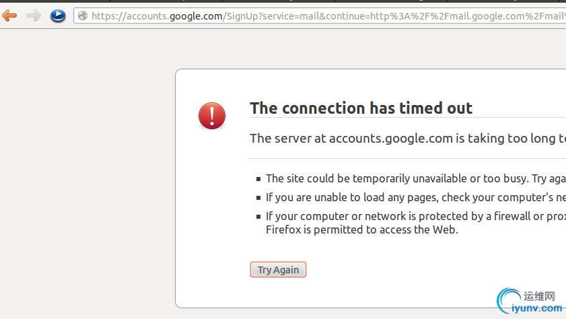Click the red exclamation warning icon

pyautogui.click(x=212, y=116)
